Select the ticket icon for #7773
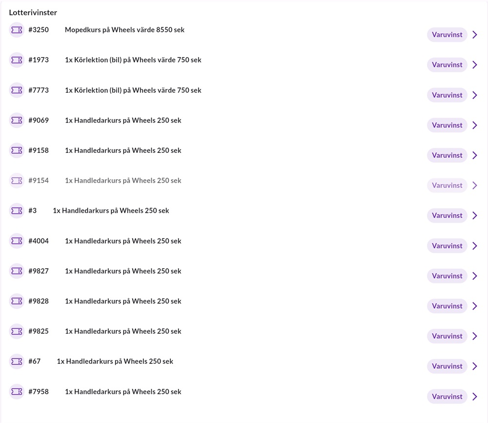This screenshot has width=488, height=423. coord(17,90)
